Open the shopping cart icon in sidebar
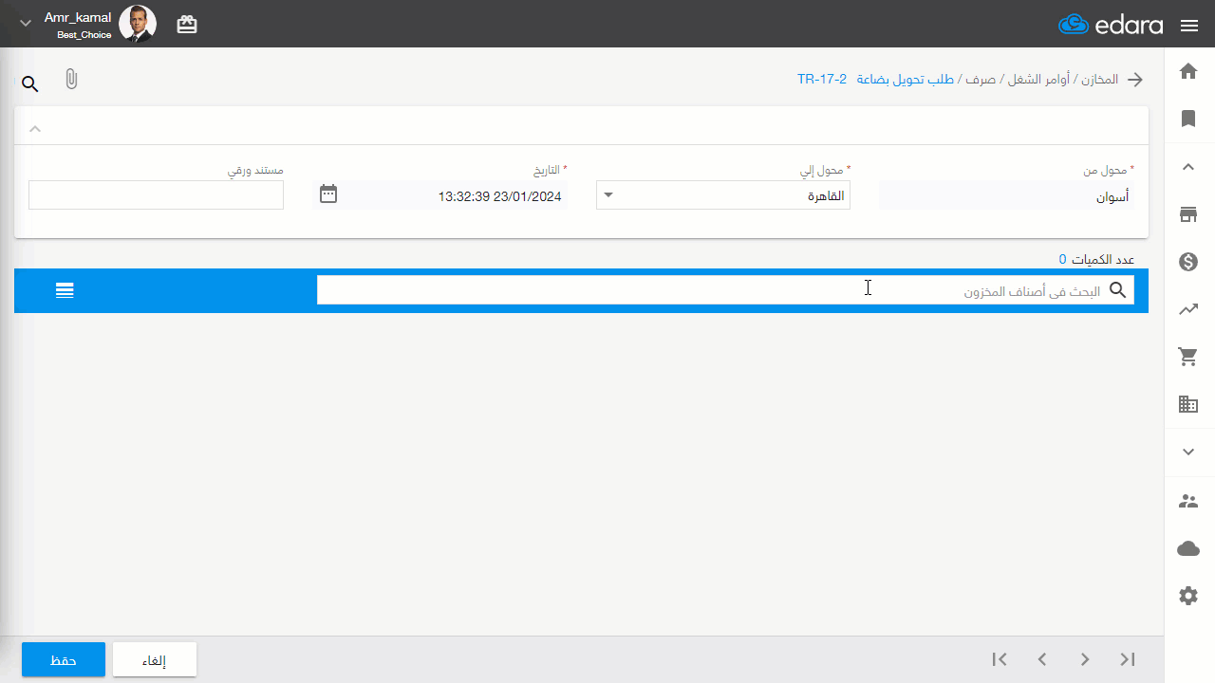The image size is (1215, 683). [x=1188, y=357]
